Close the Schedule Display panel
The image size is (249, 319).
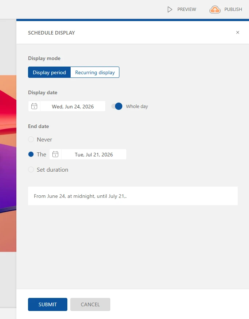(x=238, y=32)
